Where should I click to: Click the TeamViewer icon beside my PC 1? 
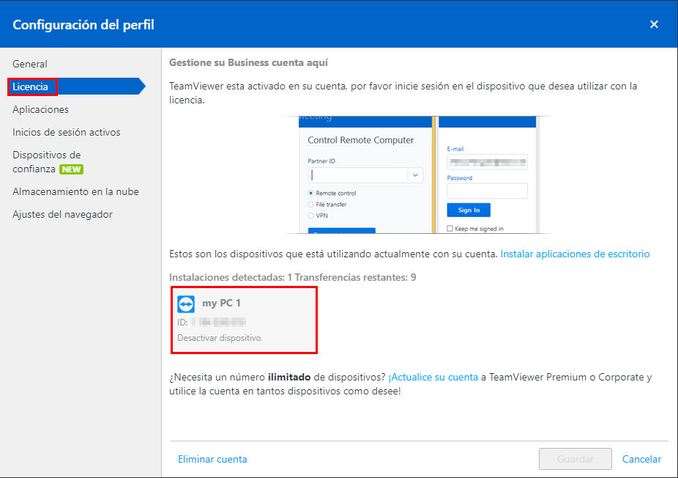click(186, 304)
